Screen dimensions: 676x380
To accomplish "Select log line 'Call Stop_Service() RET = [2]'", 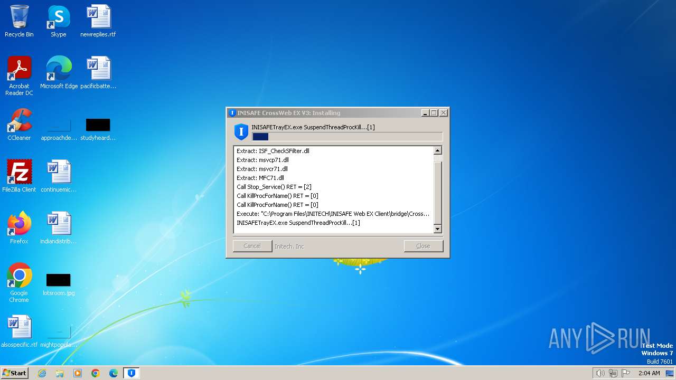I will [x=274, y=187].
